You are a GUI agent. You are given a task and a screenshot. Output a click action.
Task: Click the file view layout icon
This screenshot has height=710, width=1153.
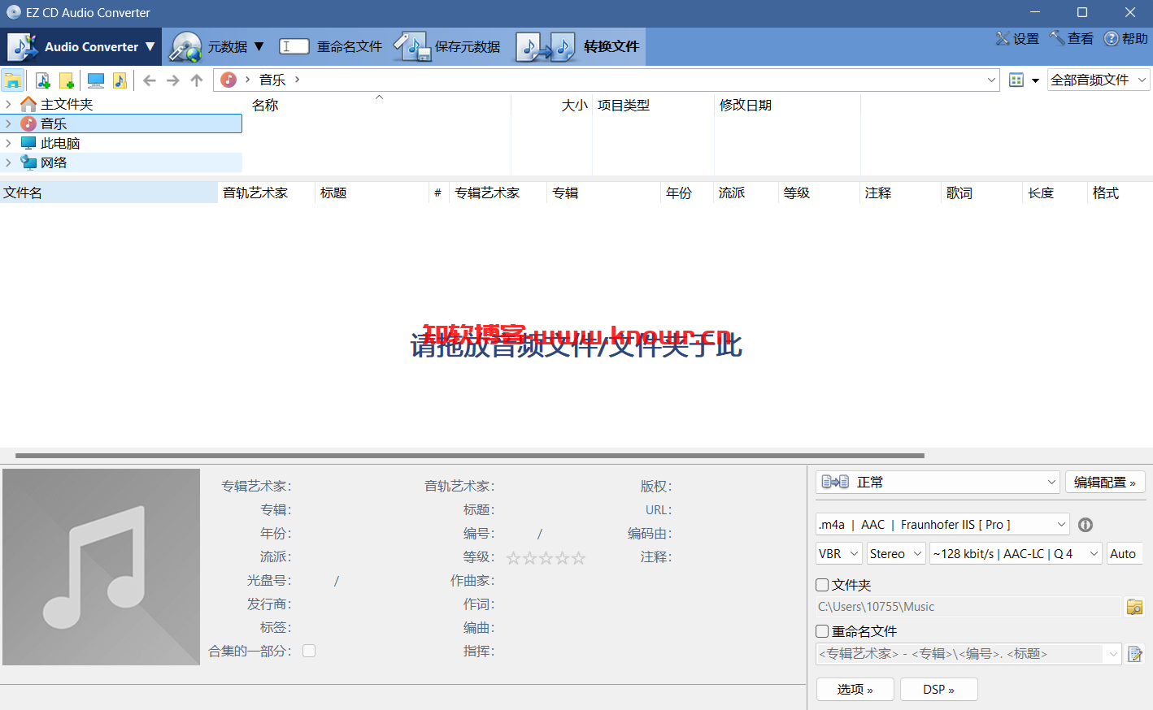(1016, 80)
